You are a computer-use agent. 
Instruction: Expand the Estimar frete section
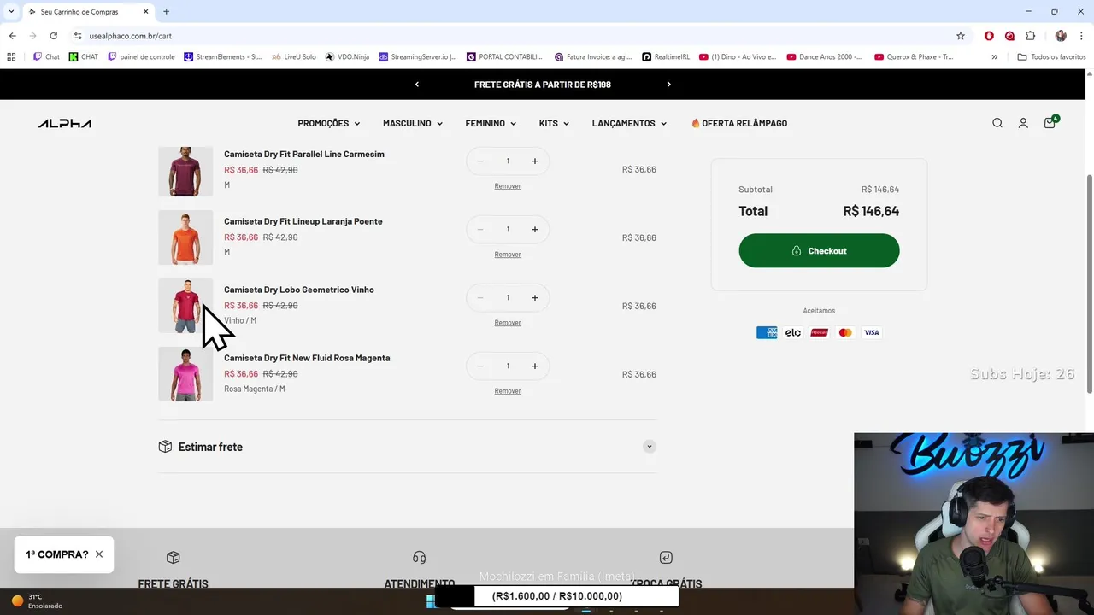[407, 447]
